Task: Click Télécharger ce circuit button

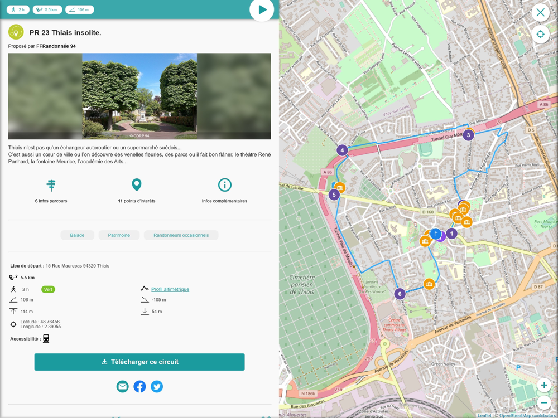Action: pos(139,362)
